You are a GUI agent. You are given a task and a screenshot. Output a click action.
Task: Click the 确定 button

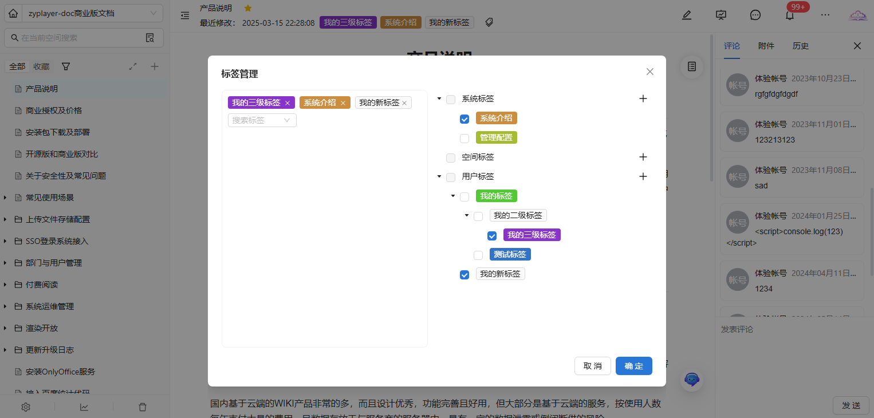pos(634,366)
